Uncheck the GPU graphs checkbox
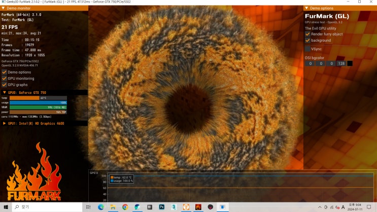 pyautogui.click(x=4, y=85)
